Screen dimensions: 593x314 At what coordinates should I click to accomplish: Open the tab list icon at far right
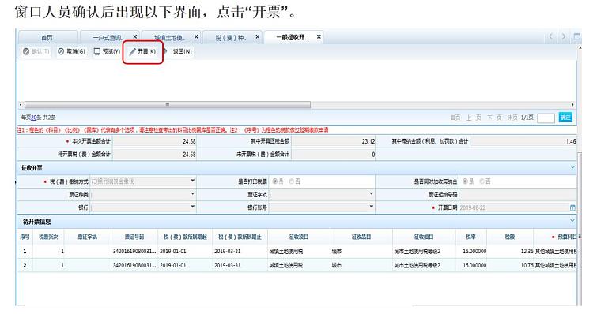pyautogui.click(x=576, y=36)
